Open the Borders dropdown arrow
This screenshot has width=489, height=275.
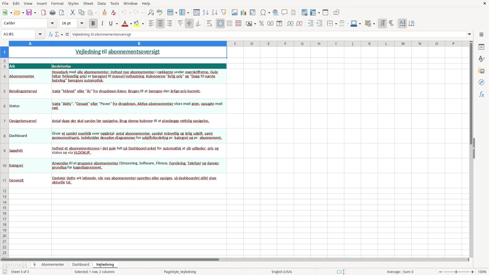tap(336, 24)
